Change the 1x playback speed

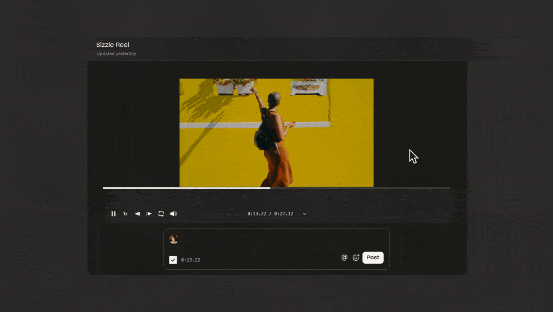[x=125, y=214]
